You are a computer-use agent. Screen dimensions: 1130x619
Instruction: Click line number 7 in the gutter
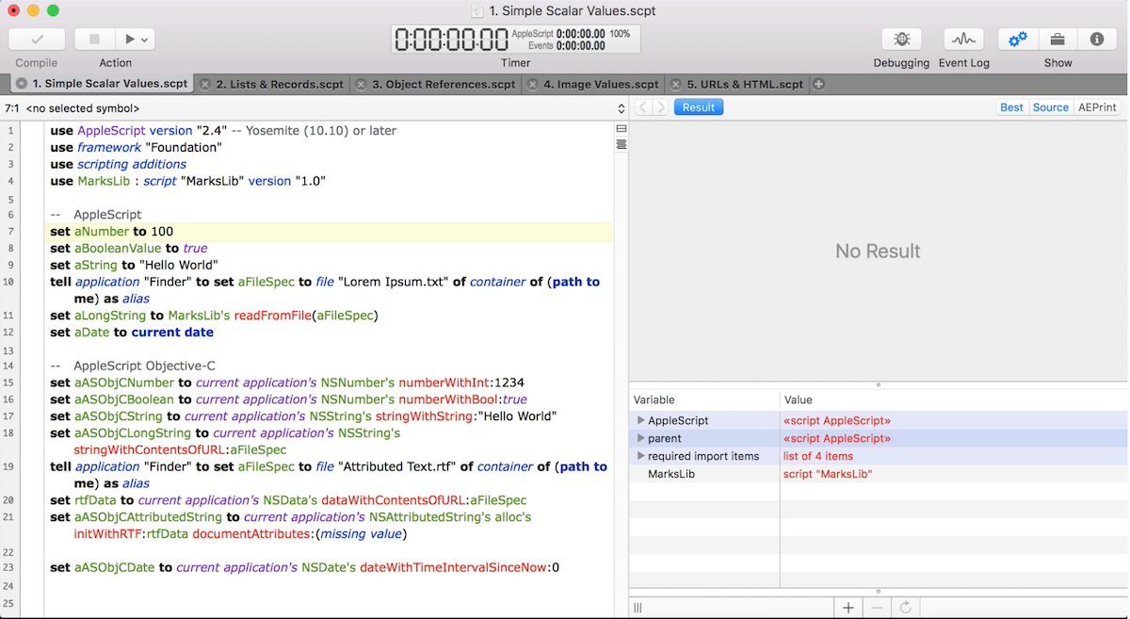pyautogui.click(x=9, y=231)
